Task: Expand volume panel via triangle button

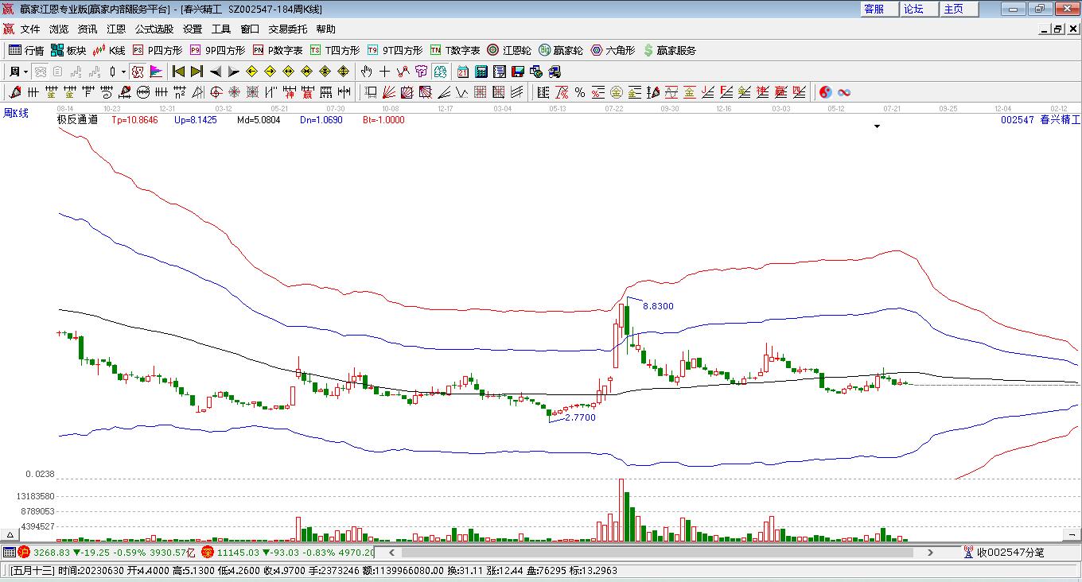Action: tap(10, 535)
